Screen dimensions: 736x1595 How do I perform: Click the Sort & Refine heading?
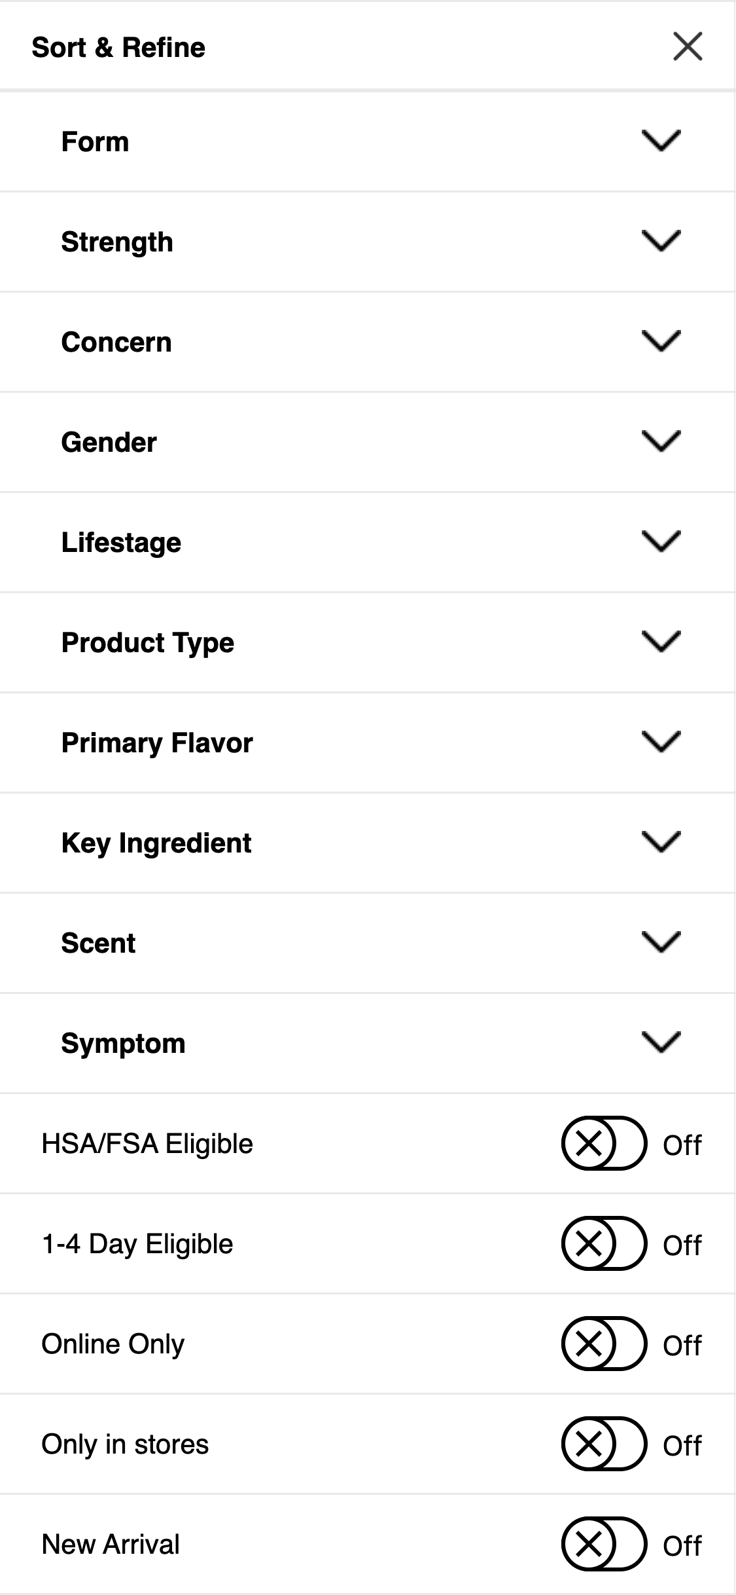coord(118,47)
